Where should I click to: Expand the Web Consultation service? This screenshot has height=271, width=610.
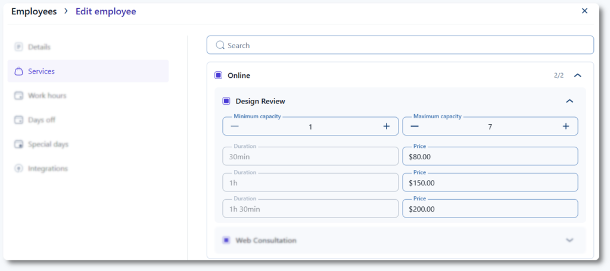(569, 240)
